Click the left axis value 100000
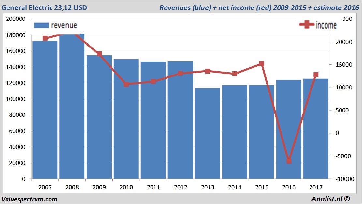 pyautogui.click(x=16, y=99)
